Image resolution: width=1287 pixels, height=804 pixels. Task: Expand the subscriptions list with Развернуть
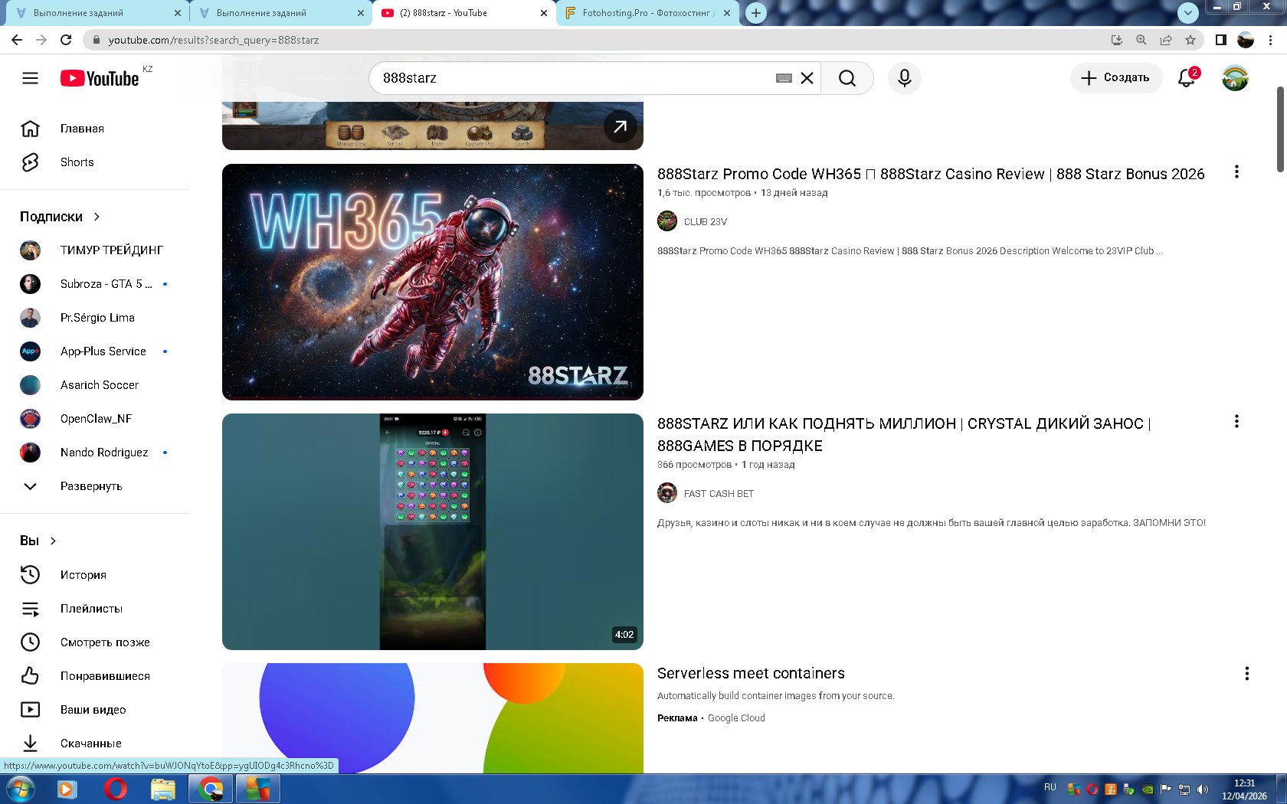coord(90,486)
